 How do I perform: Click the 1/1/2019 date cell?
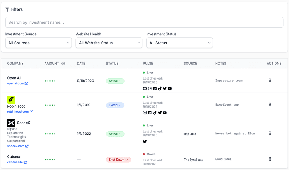click(x=84, y=105)
